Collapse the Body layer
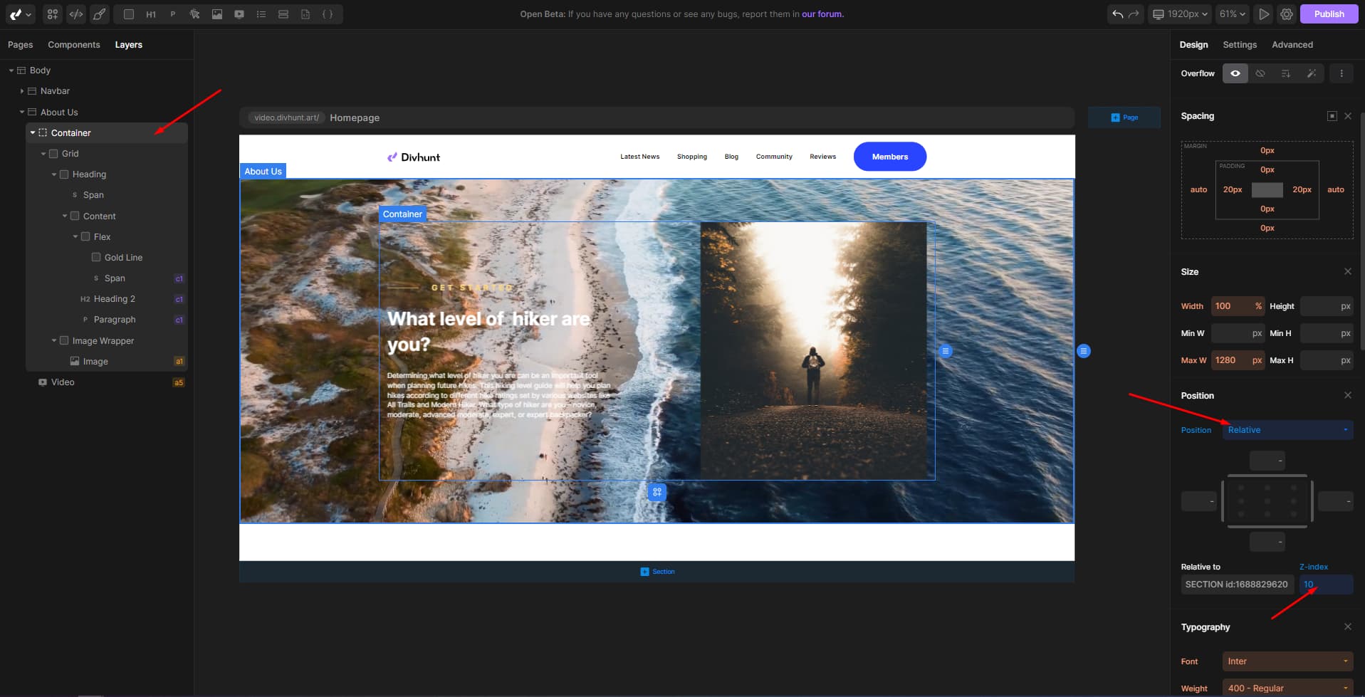1365x697 pixels. 11,70
